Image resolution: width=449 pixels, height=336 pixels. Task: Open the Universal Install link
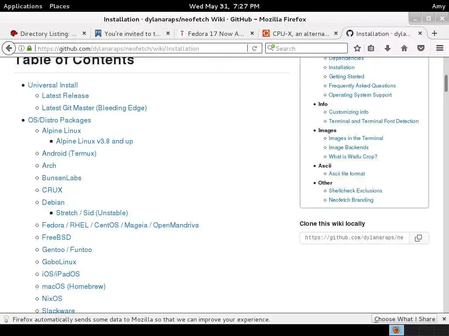click(53, 85)
